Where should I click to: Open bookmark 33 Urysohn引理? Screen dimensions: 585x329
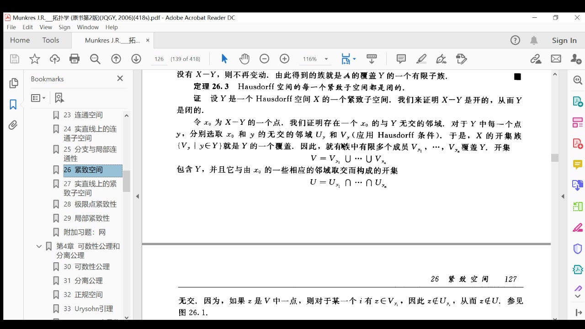88,309
